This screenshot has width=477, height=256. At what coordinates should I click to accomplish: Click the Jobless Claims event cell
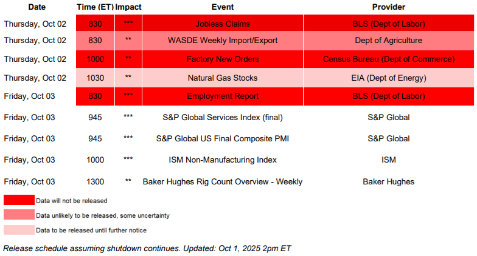point(222,24)
